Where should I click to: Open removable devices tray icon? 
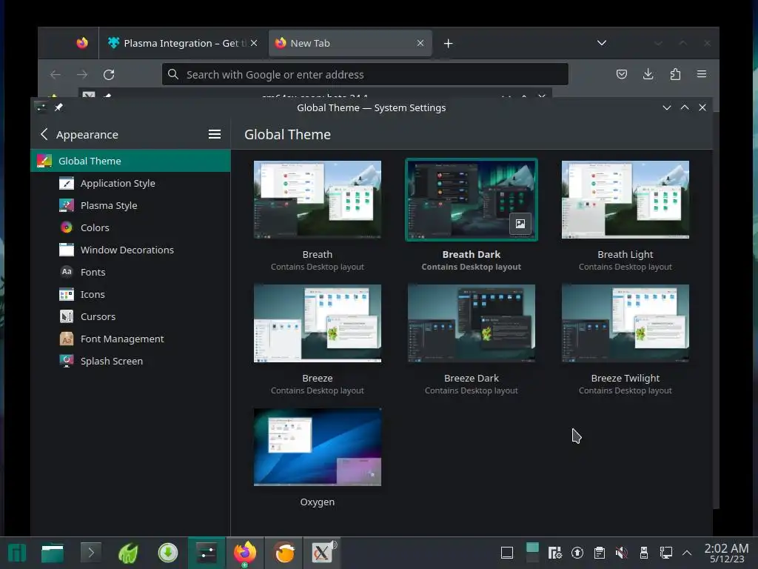coord(644,553)
